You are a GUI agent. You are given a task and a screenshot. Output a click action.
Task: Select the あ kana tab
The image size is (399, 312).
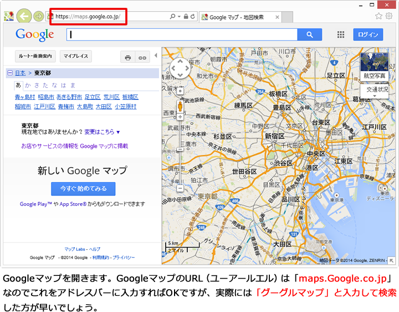[18, 85]
